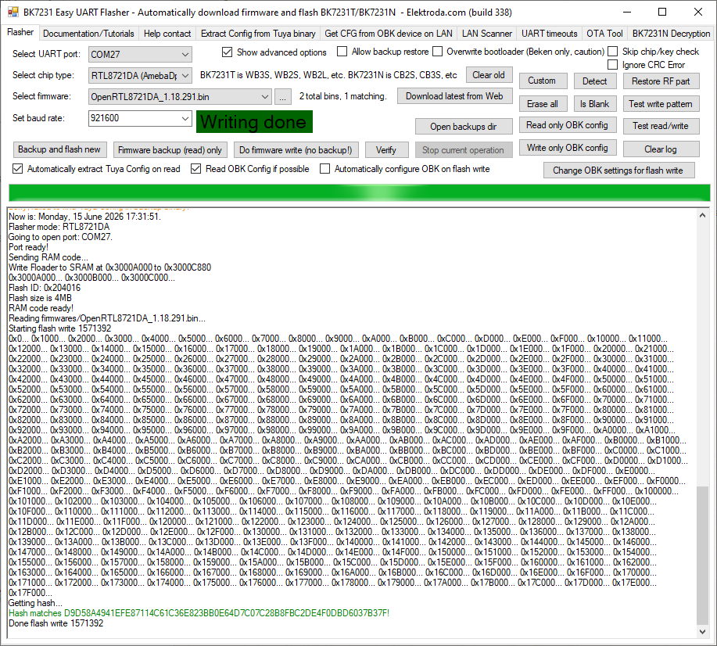717x646 pixels.
Task: Click Write only OBK config
Action: [x=568, y=148]
